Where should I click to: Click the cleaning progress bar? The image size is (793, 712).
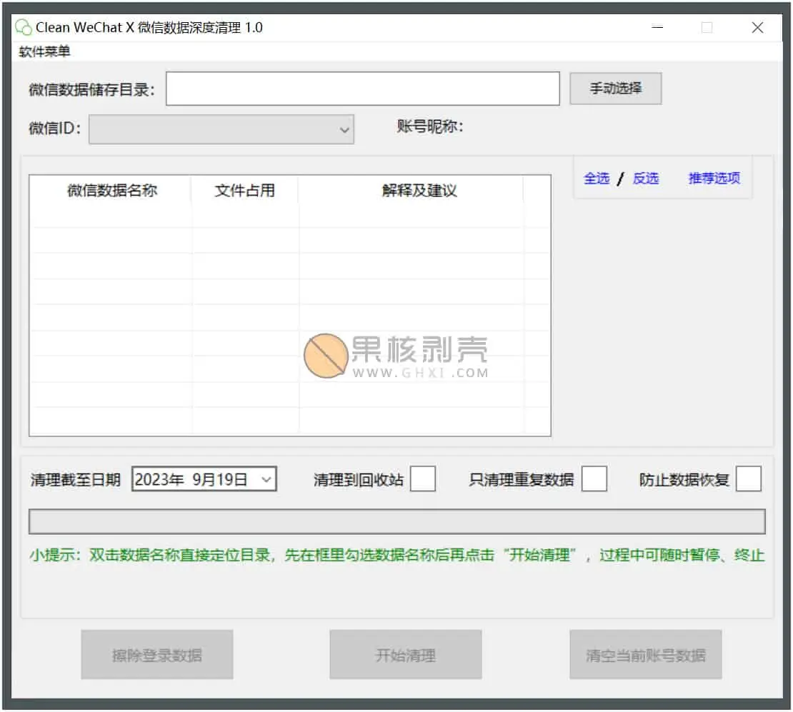point(397,521)
